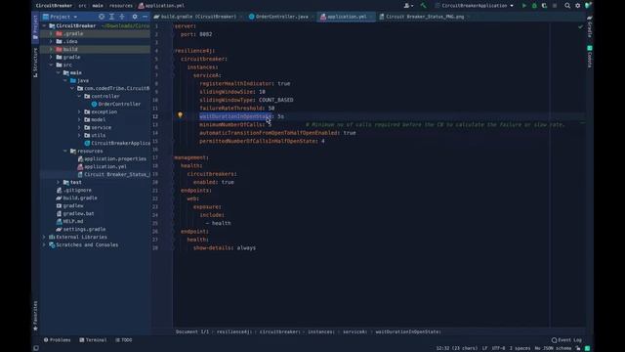Hide the Project panel with minus icon
The height and width of the screenshot is (352, 625).
145,17
